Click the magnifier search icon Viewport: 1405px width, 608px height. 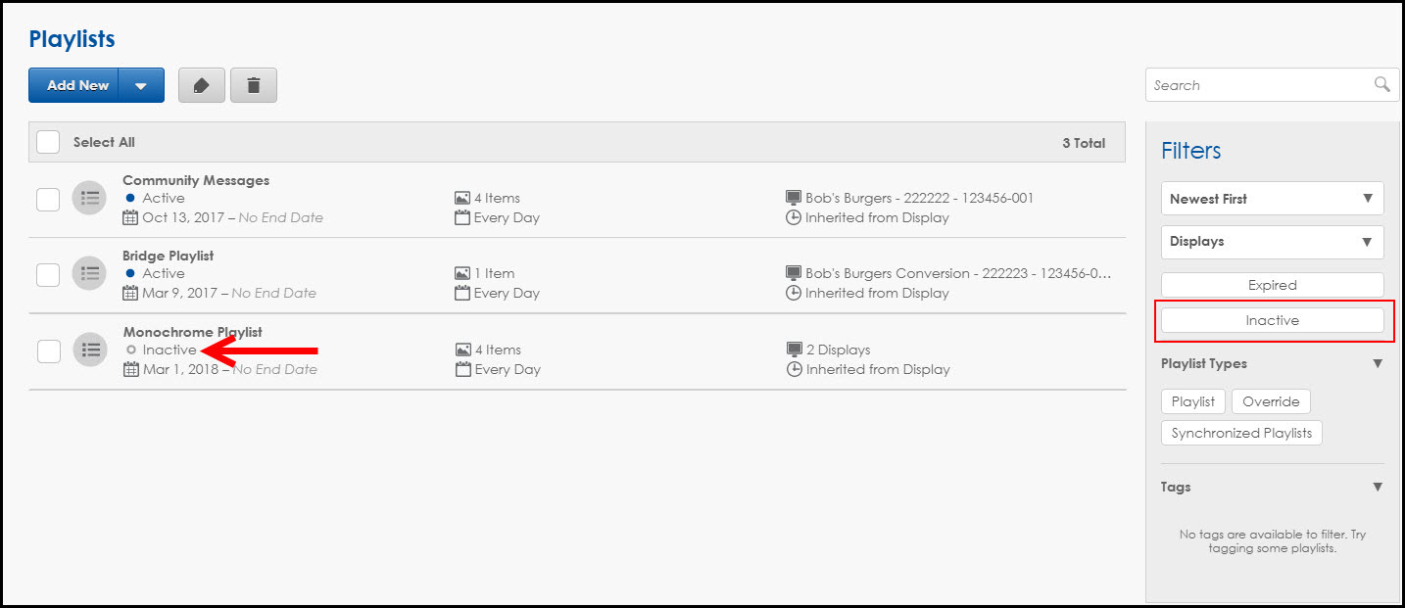pyautogui.click(x=1381, y=84)
